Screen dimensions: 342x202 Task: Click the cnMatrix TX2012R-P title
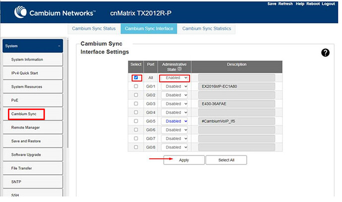141,13
